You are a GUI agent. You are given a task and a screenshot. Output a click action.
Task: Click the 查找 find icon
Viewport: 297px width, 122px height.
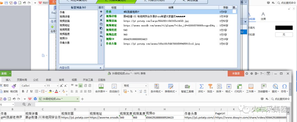[275, 86]
